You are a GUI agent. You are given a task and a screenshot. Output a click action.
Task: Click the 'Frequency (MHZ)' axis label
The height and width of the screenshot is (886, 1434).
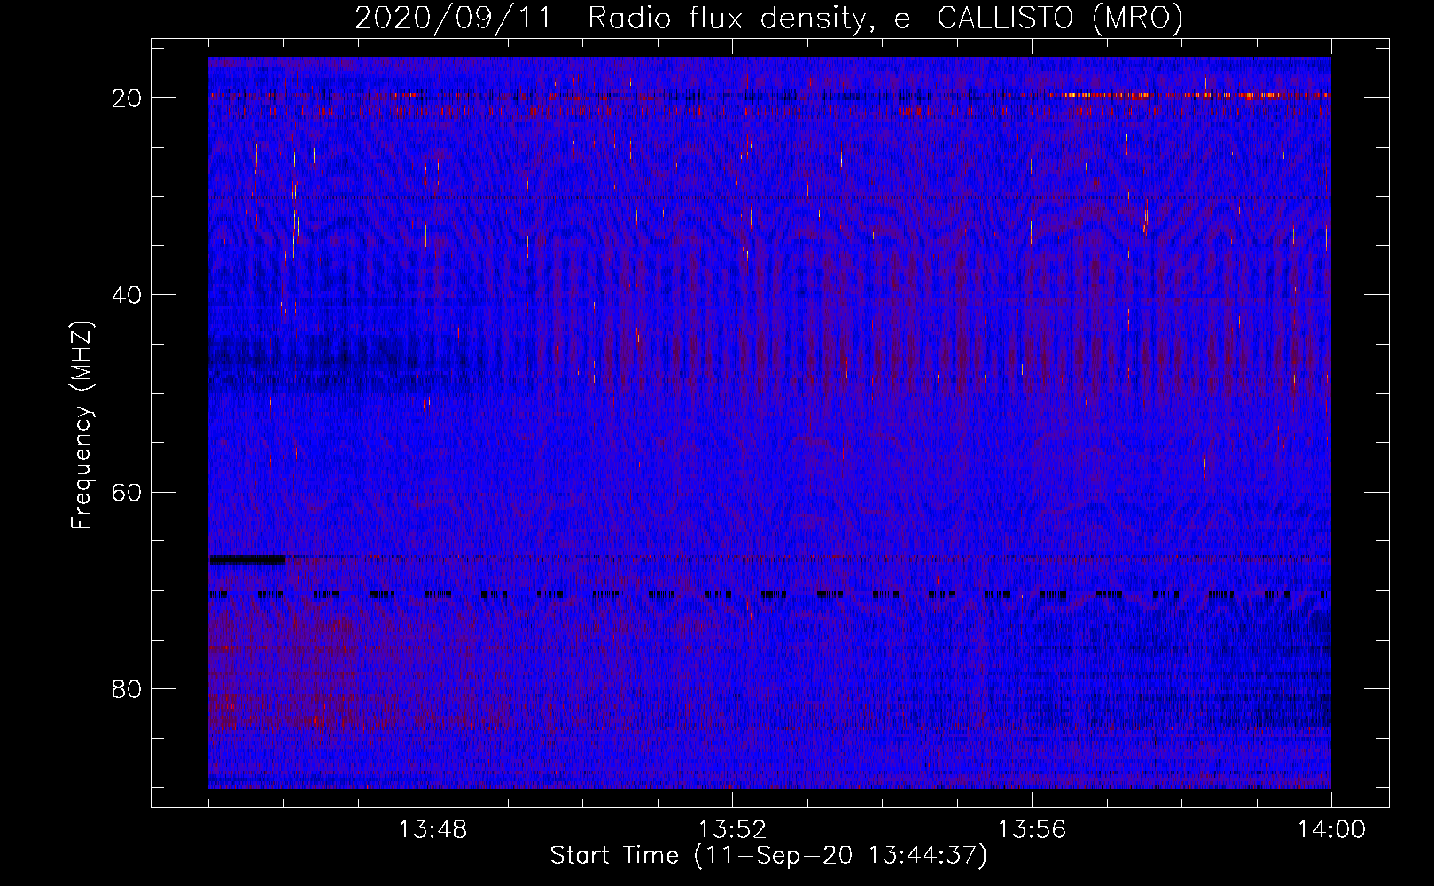[82, 425]
